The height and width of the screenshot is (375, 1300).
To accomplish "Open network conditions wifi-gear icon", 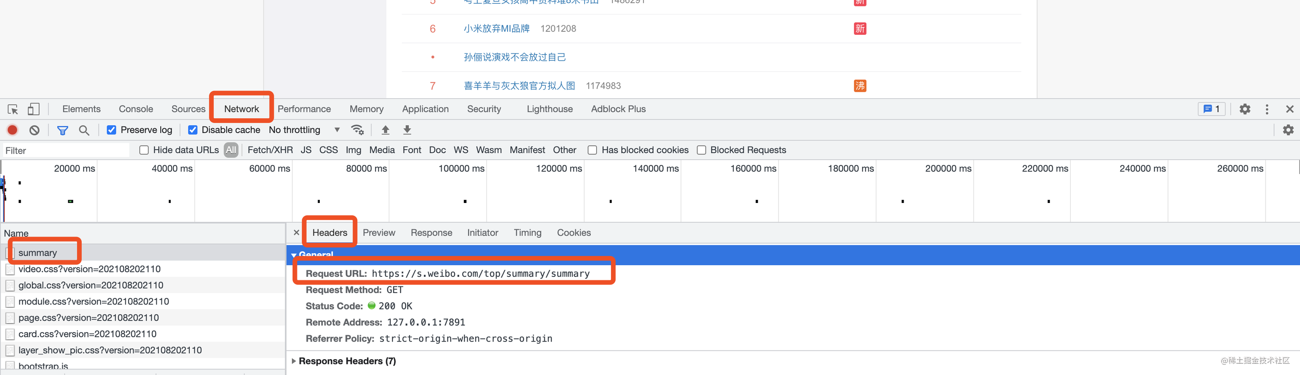I will tap(357, 130).
